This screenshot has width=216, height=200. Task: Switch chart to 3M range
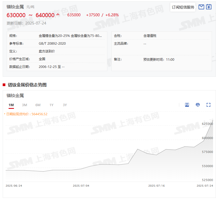point(24,105)
